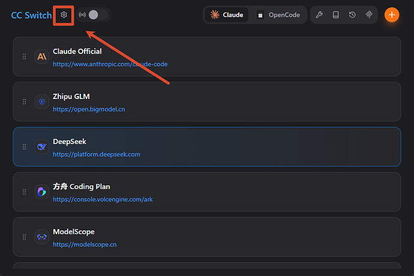Click the drag handle for Claude Official
414x276 pixels.
tap(24, 56)
